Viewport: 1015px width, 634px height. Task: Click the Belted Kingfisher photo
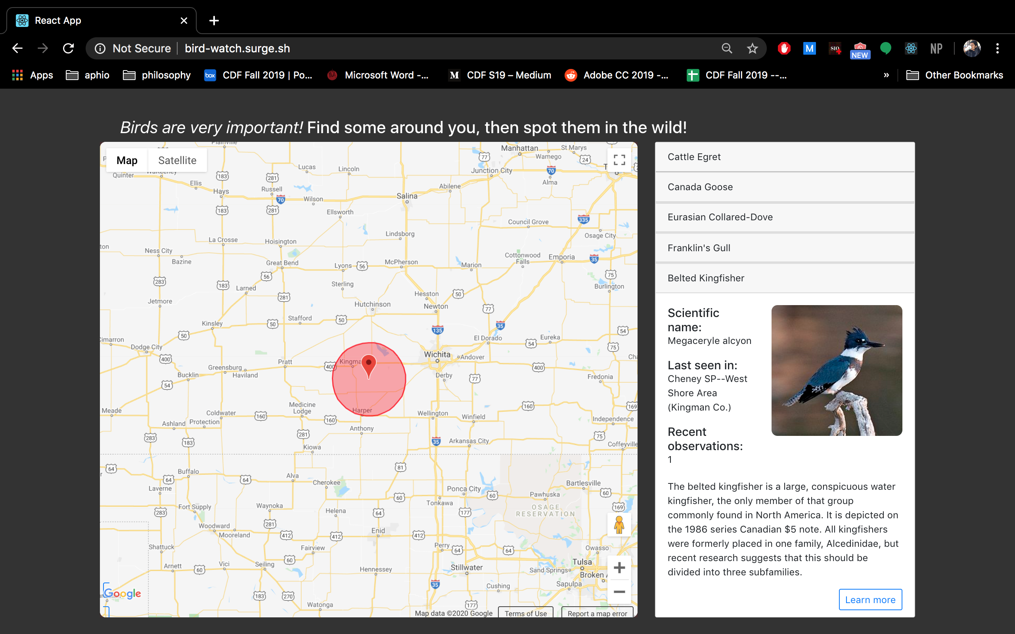pyautogui.click(x=836, y=370)
